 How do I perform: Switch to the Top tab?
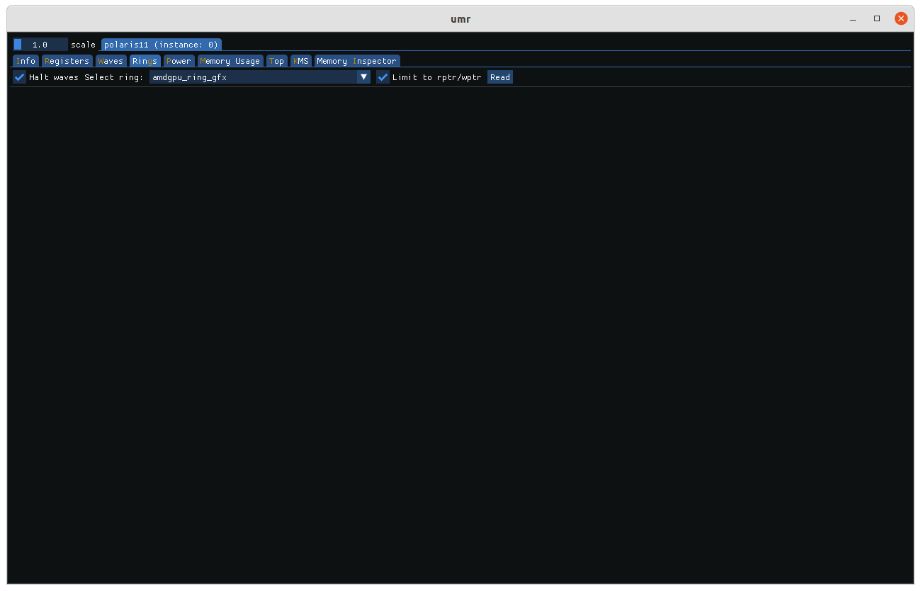click(x=277, y=61)
